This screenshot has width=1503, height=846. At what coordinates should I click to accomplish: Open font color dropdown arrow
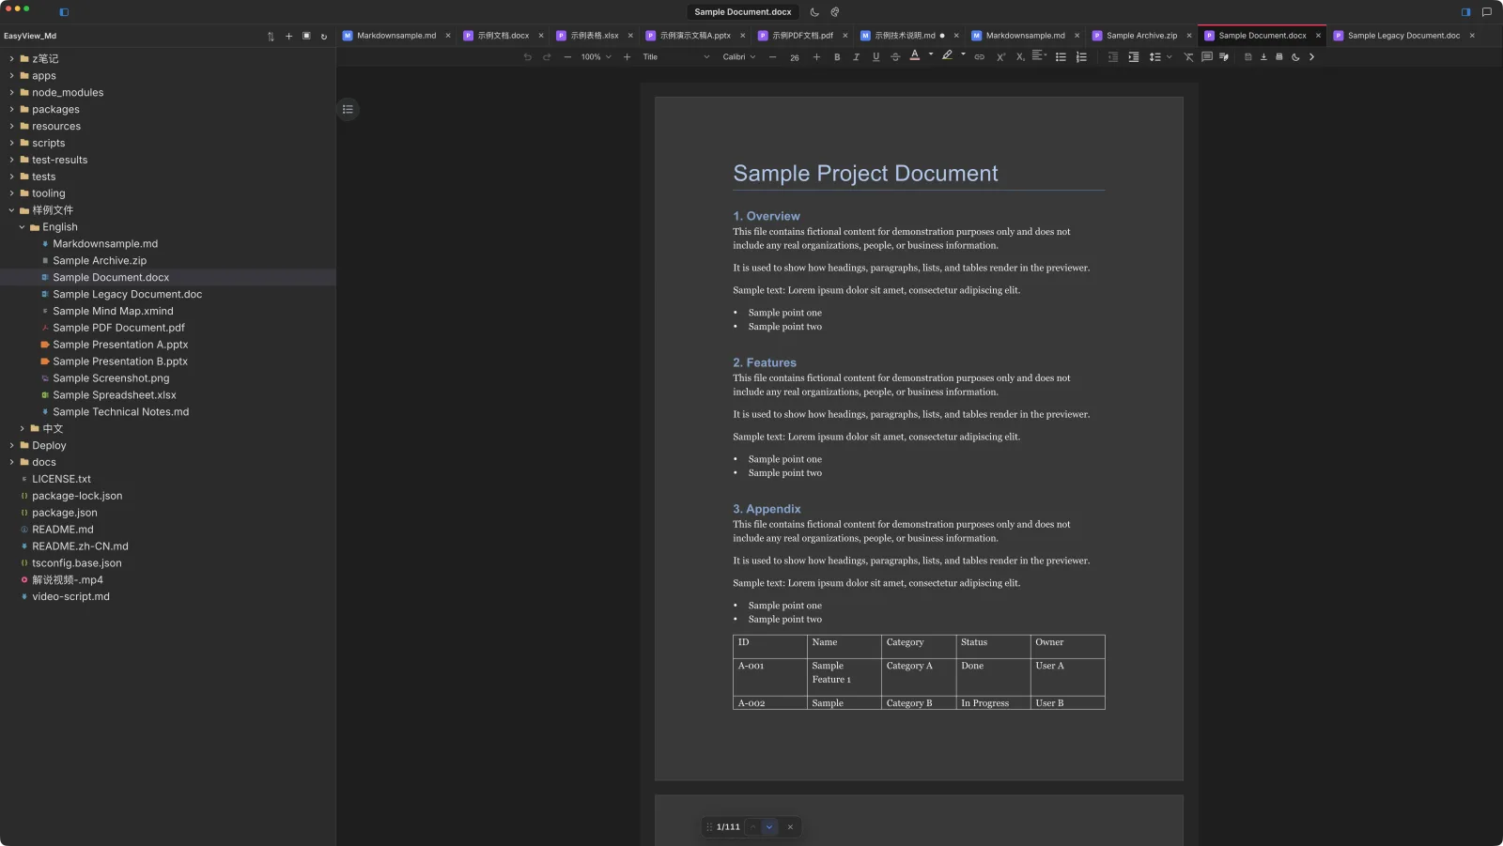click(x=931, y=54)
